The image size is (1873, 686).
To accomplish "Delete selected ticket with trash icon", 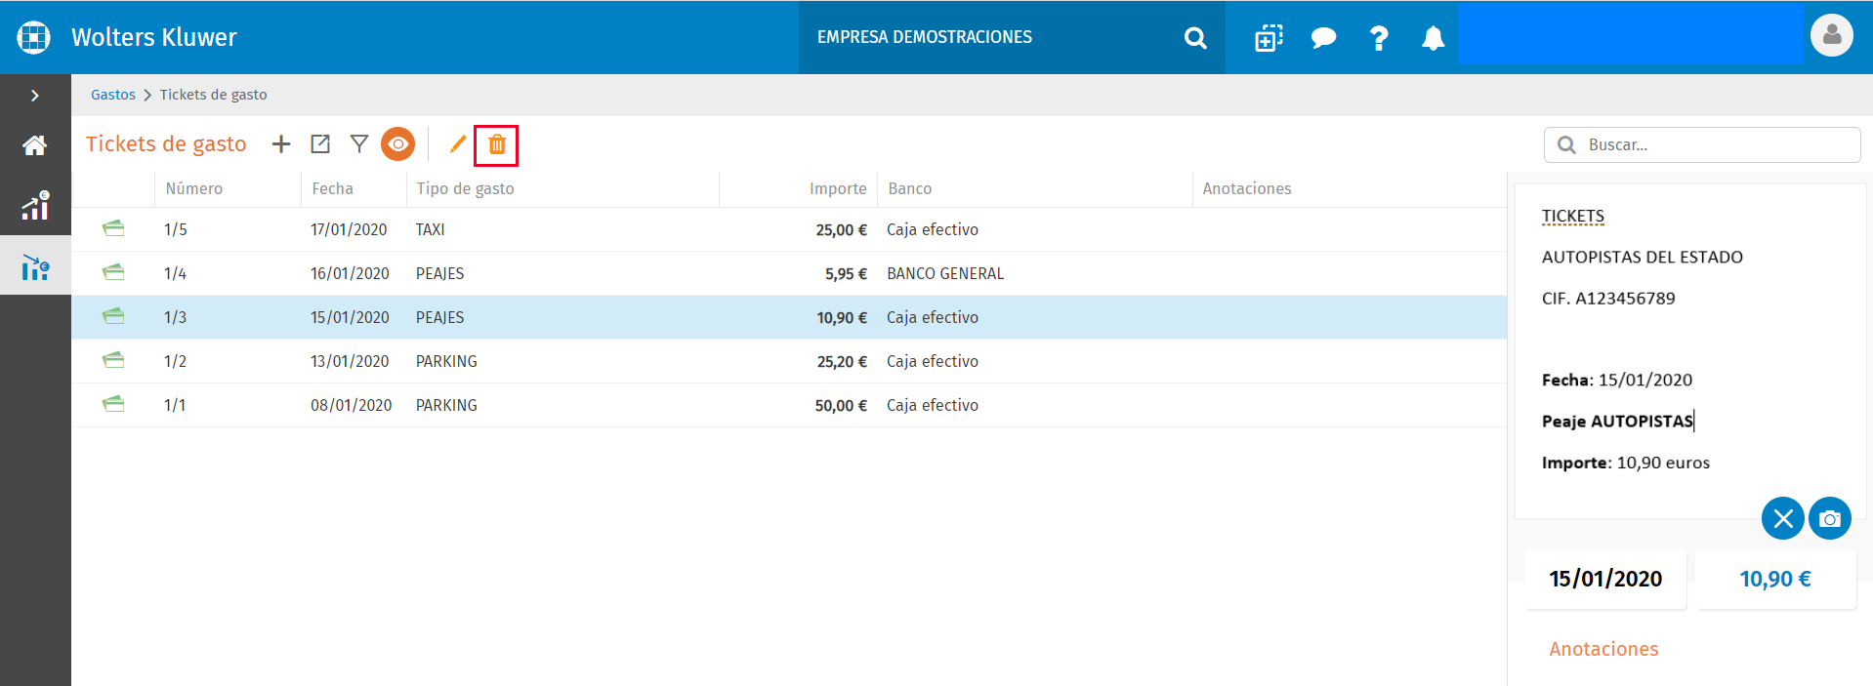I will point(497,144).
